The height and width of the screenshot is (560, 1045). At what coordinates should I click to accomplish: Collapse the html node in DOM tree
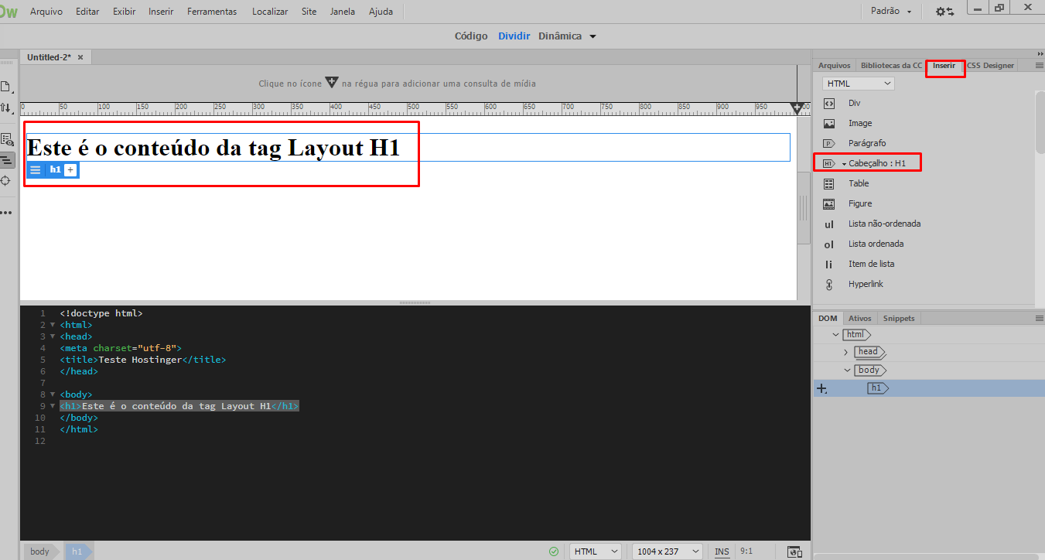pyautogui.click(x=835, y=335)
